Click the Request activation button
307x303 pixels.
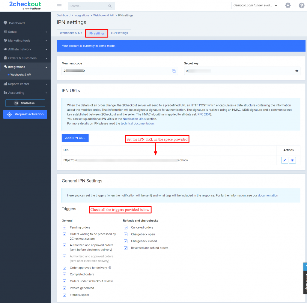25,114
